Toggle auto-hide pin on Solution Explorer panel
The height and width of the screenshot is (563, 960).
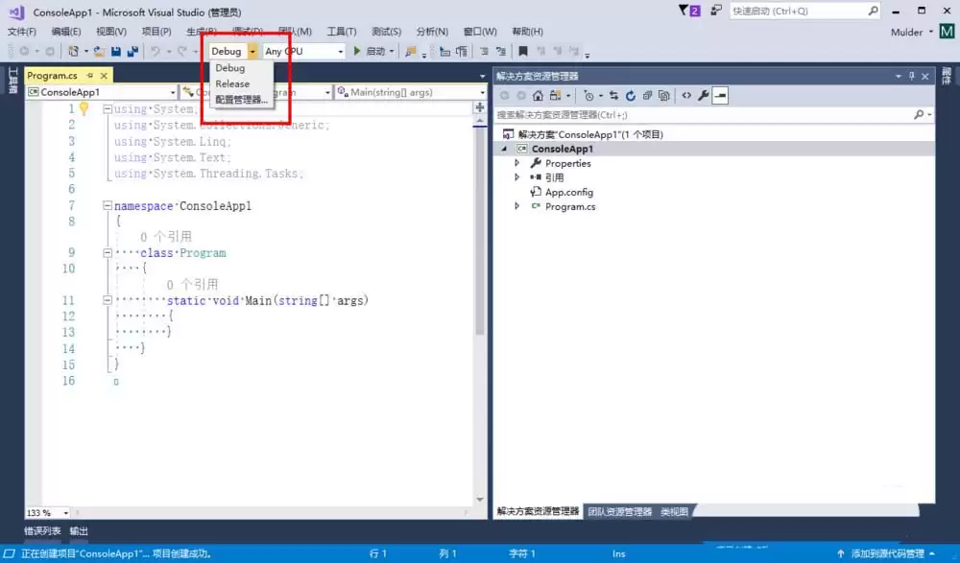[x=910, y=75]
